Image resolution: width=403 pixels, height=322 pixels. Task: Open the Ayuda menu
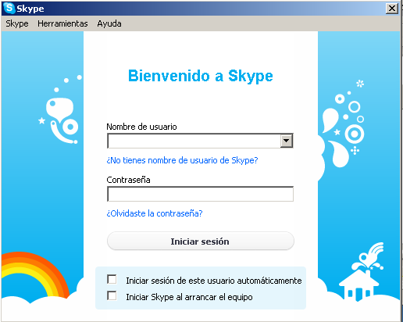[x=109, y=23]
